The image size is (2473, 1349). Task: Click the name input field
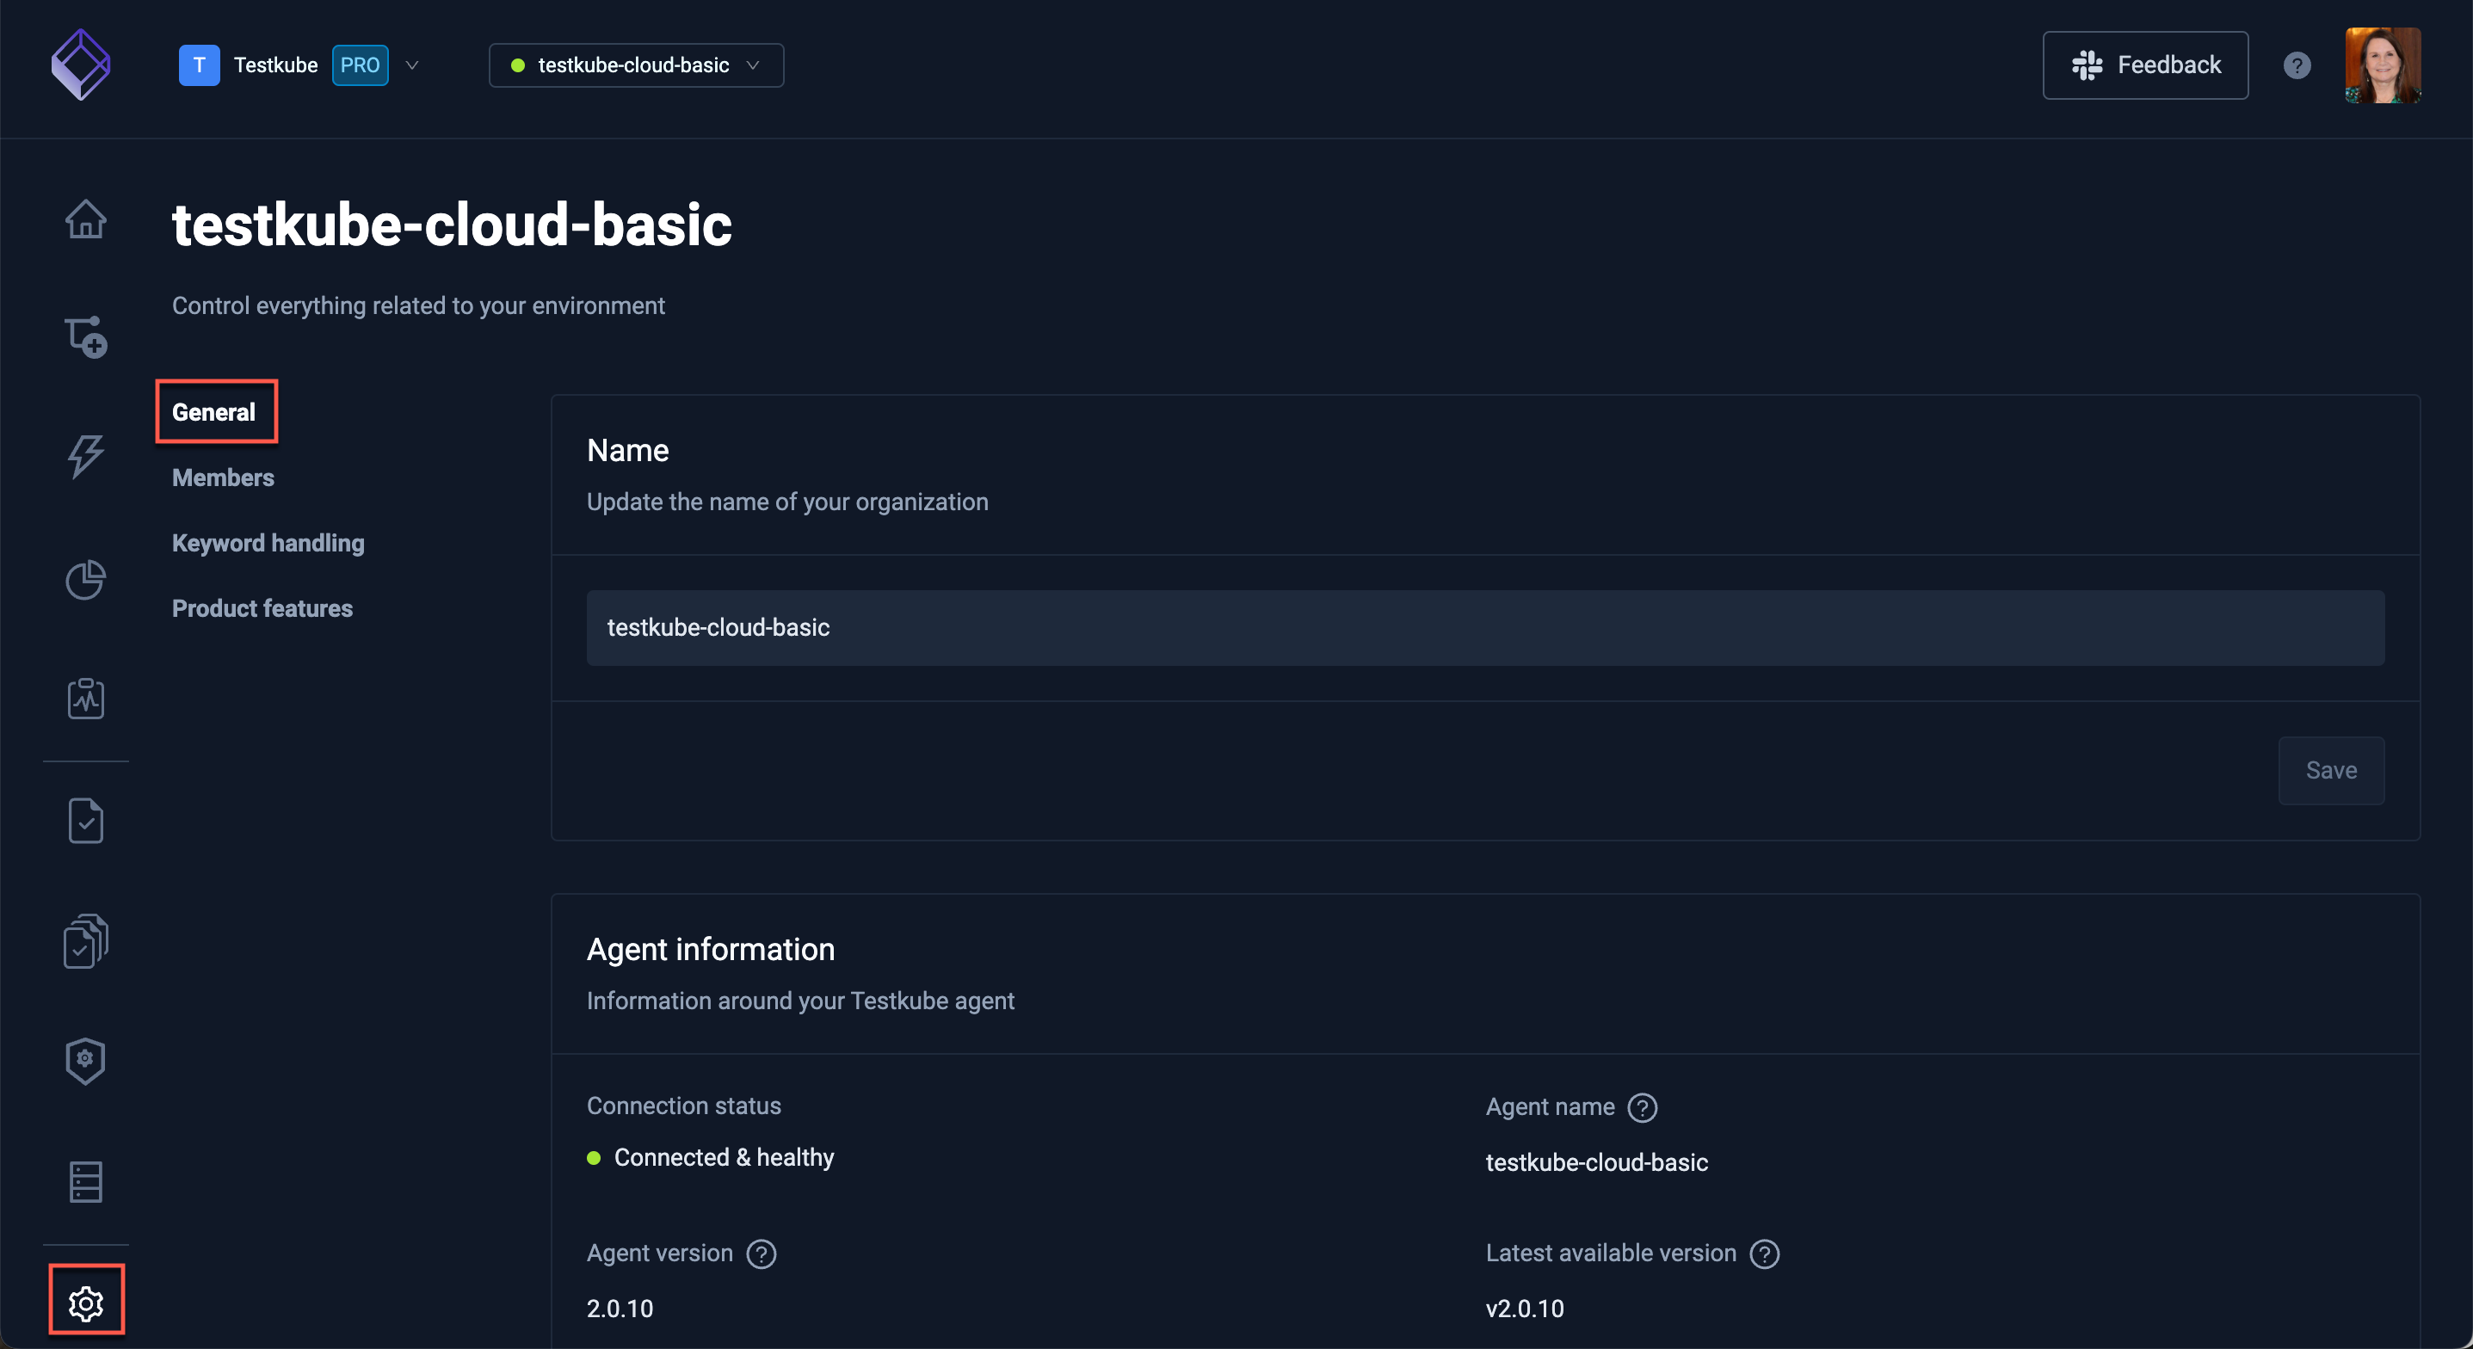point(1485,628)
